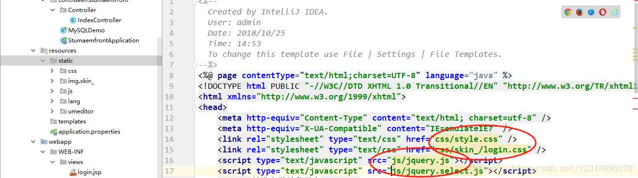
Task: Click the application.properties Spring leaf icon
Action: coord(54,132)
